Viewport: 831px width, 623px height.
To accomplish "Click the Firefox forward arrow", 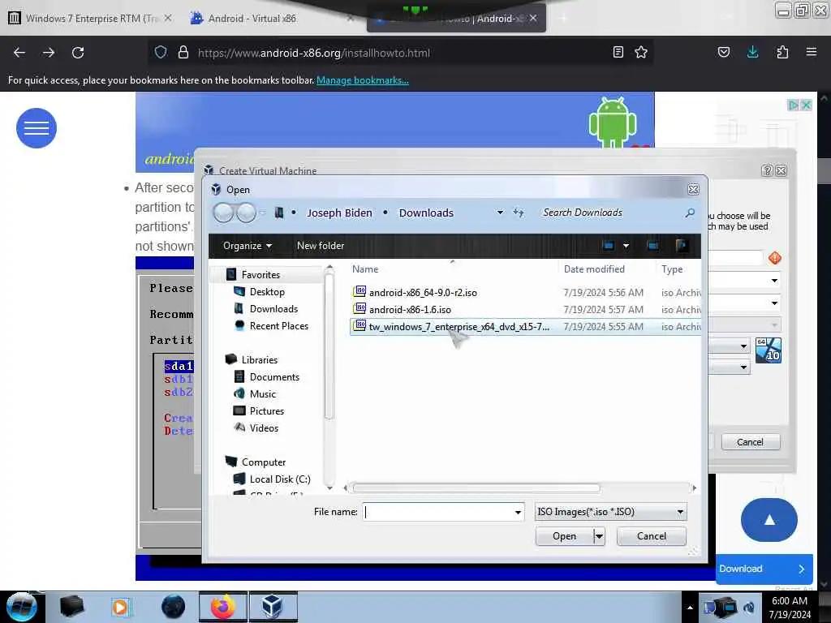I will (48, 53).
